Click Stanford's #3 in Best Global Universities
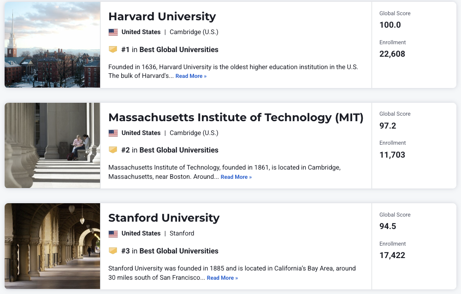The height and width of the screenshot is (294, 461). (170, 251)
